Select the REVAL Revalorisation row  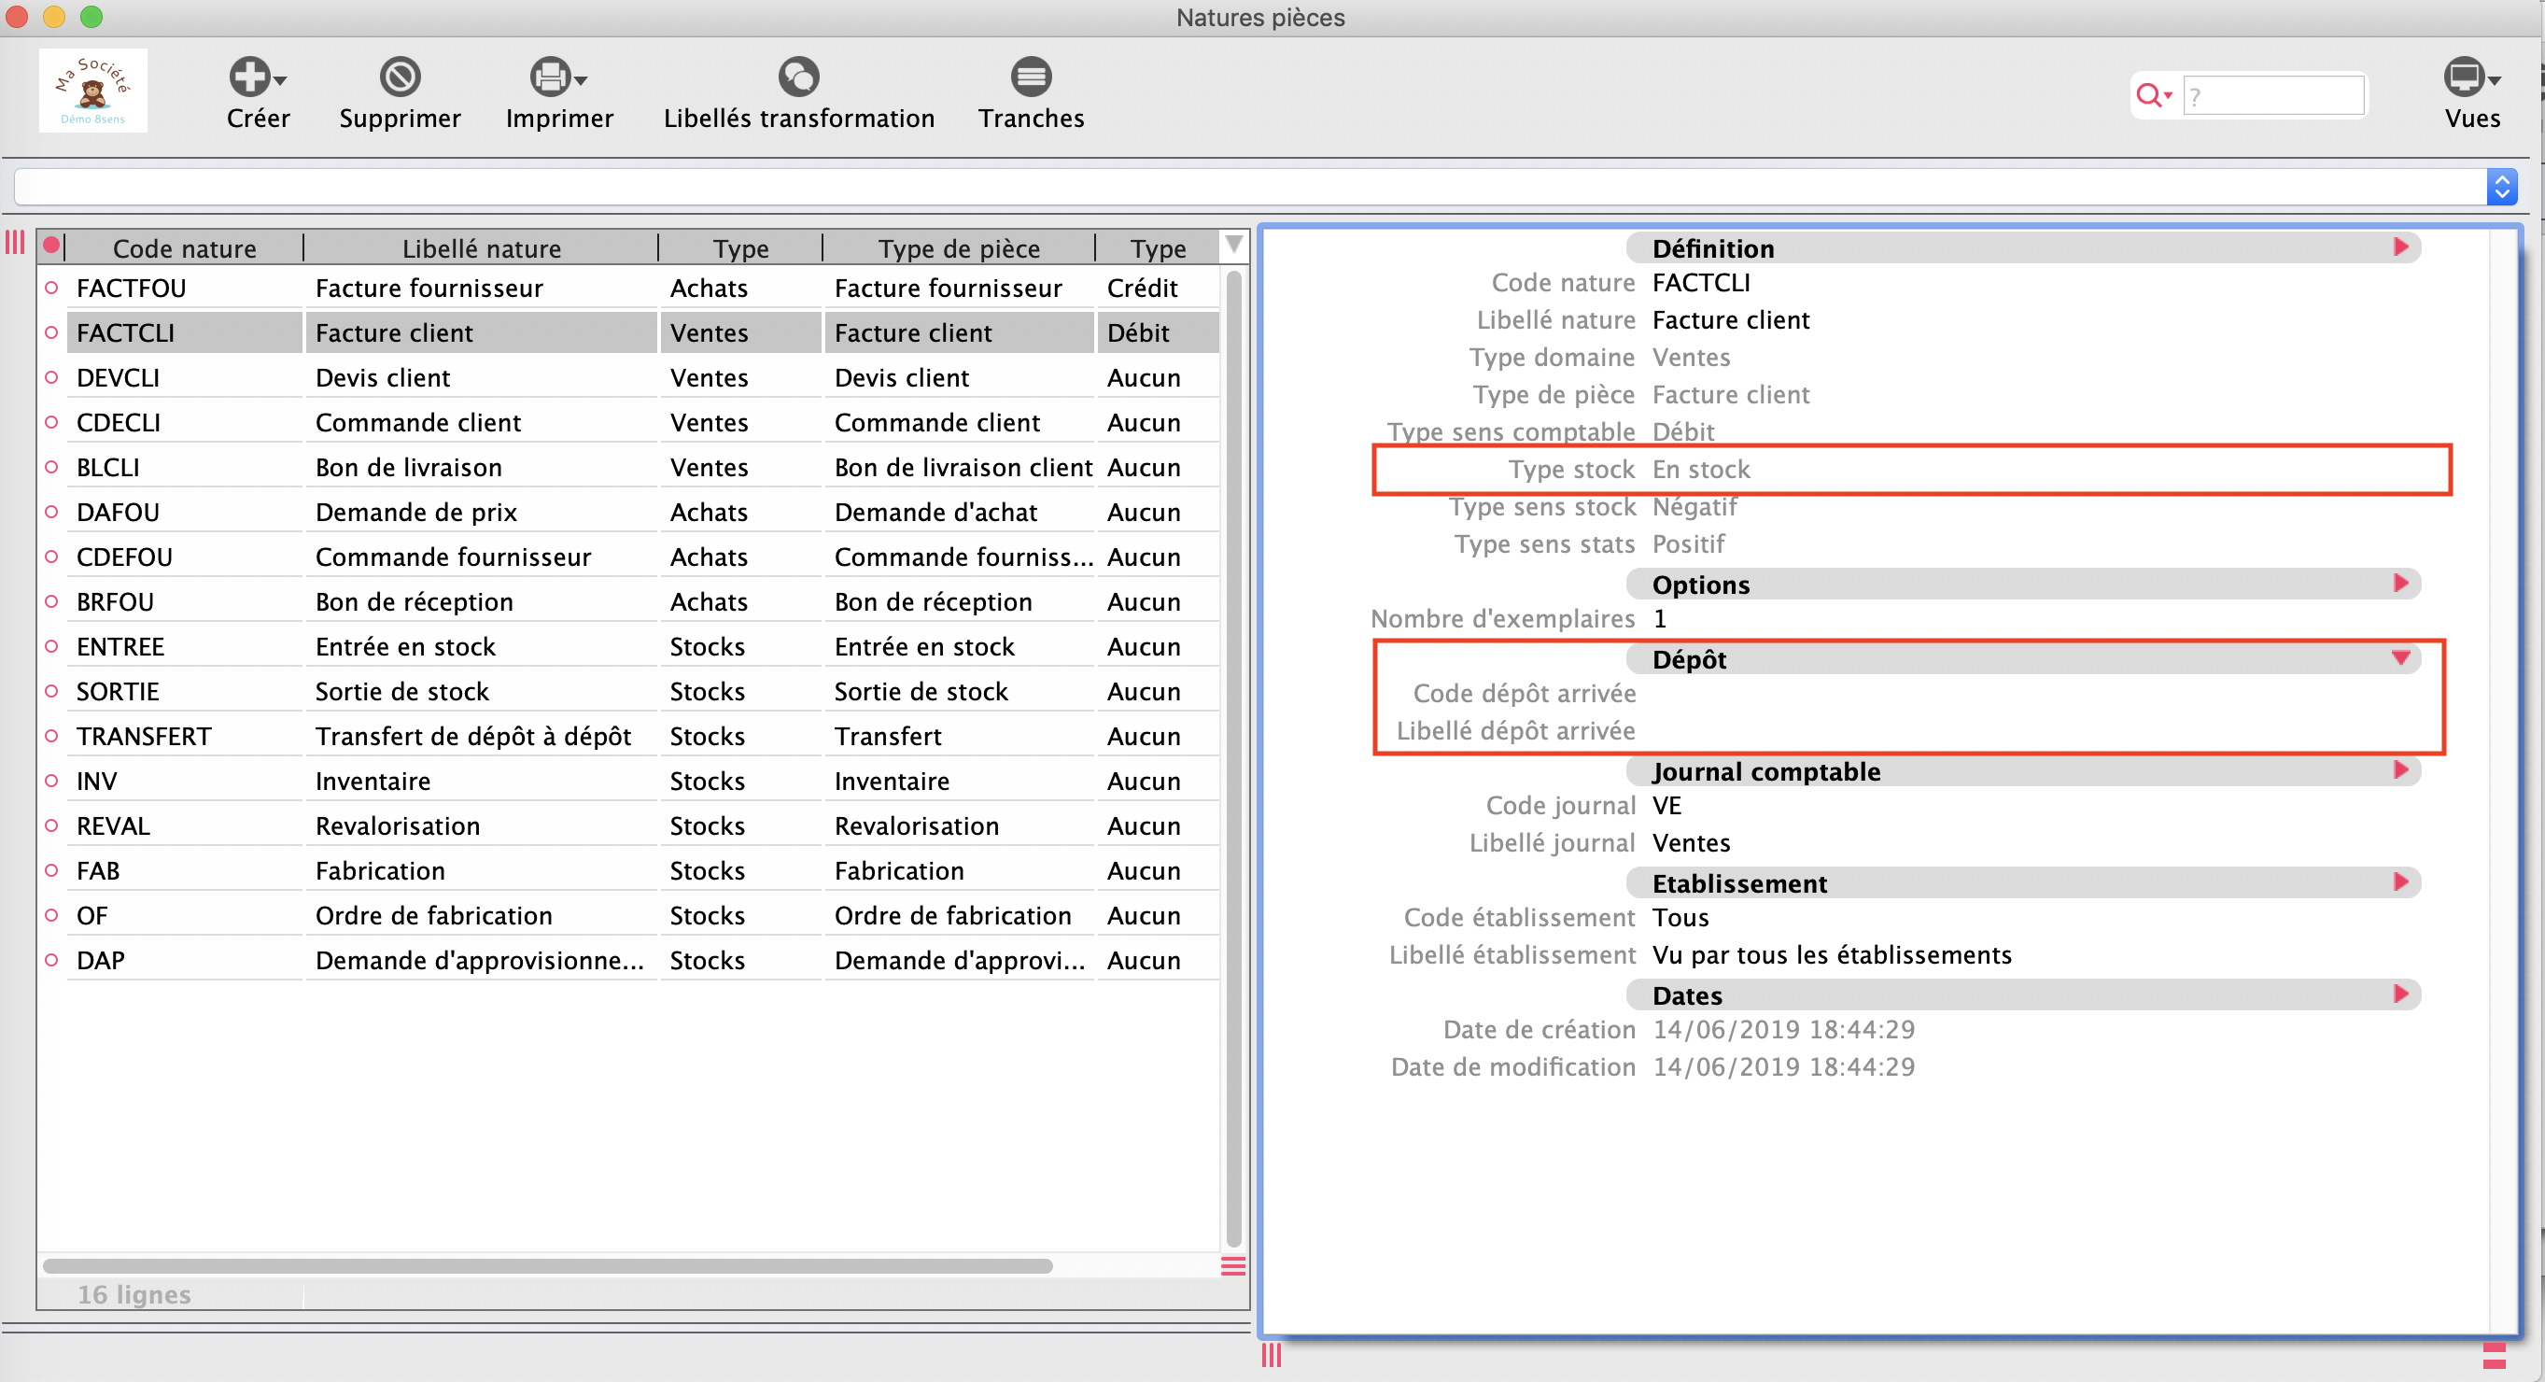[642, 825]
